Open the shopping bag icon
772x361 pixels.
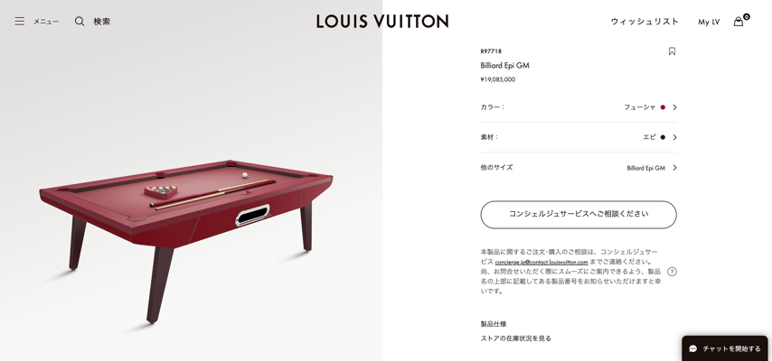[x=738, y=22]
